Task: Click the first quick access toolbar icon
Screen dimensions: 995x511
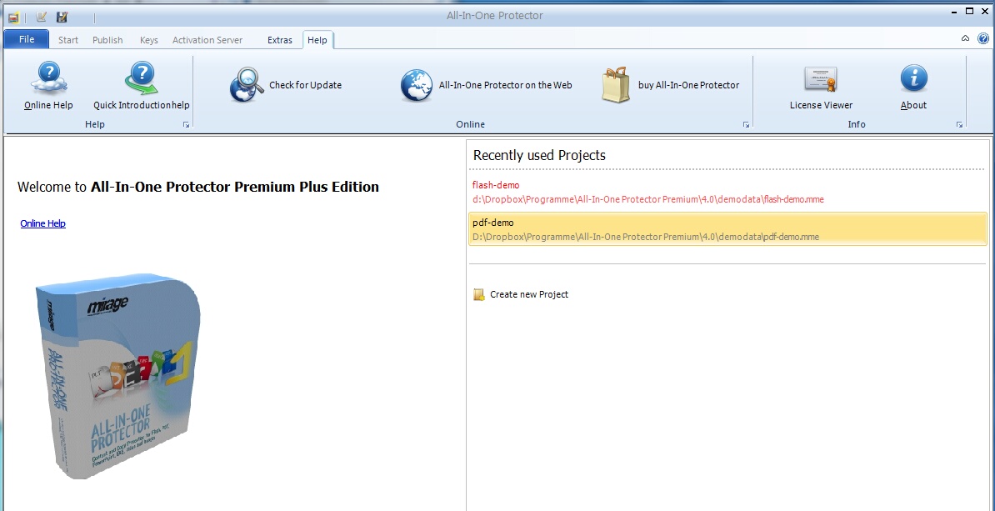Action: (x=13, y=18)
